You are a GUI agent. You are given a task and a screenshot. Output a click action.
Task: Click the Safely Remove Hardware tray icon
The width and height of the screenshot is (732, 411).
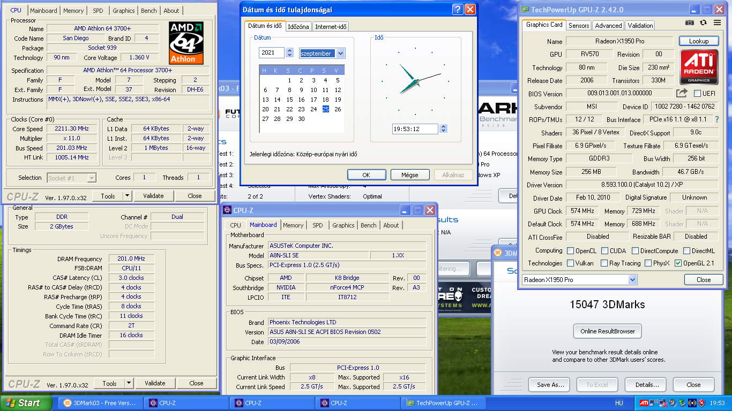[683, 403]
